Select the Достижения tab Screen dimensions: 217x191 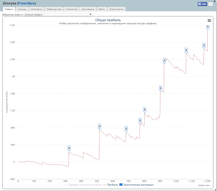[x=88, y=9]
